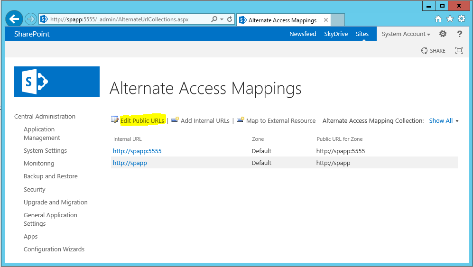The image size is (473, 267).
Task: Open a new blank browser tab
Action: (x=338, y=20)
